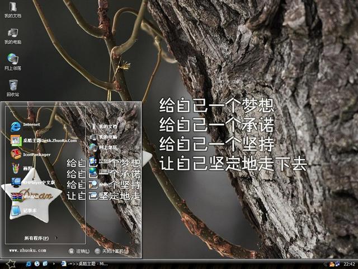The image size is (358, 269).
Task: Expand the hidden system tray icons arrow
Action: tap(325, 264)
